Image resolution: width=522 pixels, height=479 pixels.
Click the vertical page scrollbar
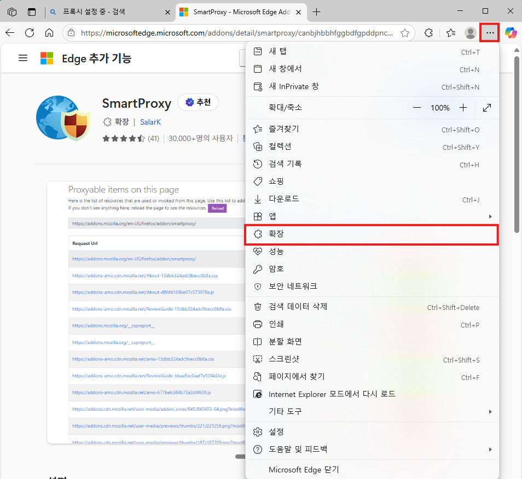(517, 145)
